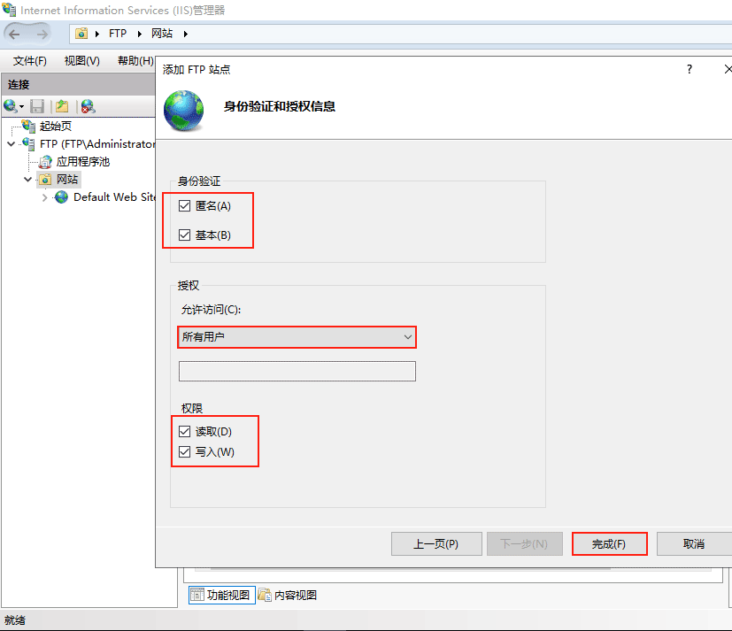Collapse the 网站 tree node

[x=28, y=180]
